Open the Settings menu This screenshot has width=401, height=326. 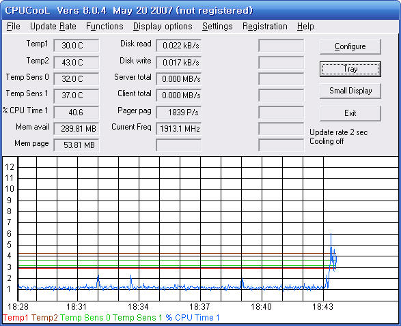point(217,27)
